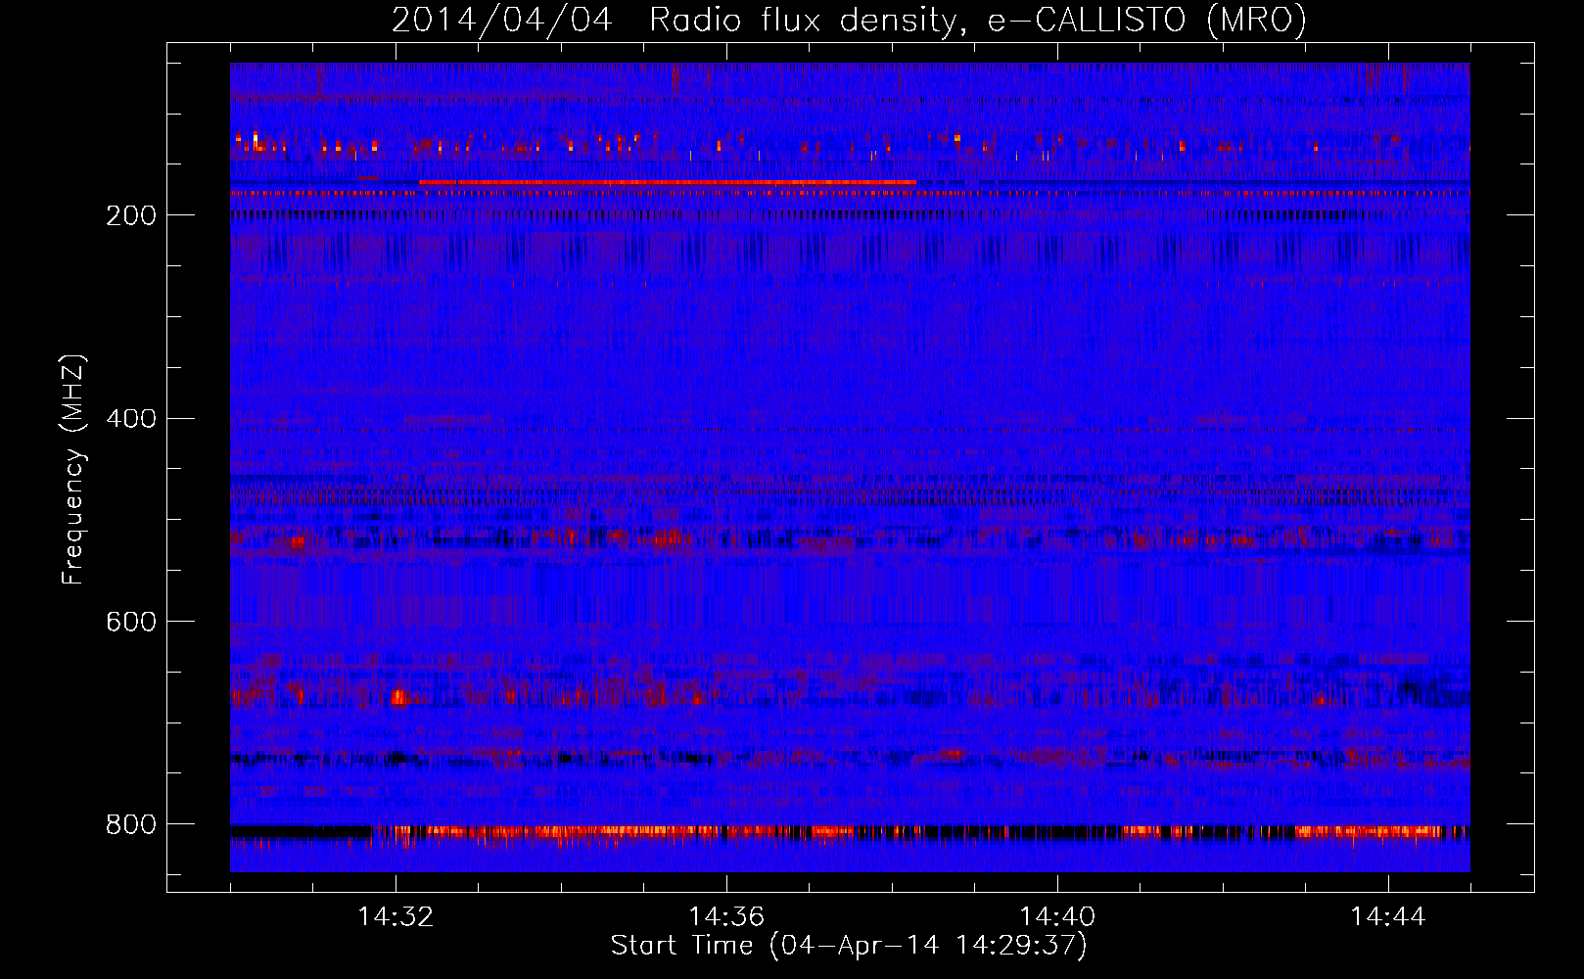Click the bright red spot near 14:32 at 680 MHz
Image resolution: width=1584 pixels, height=979 pixels.
pyautogui.click(x=398, y=698)
